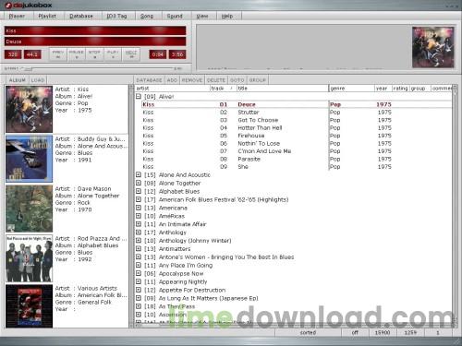Expand the [11] Appearing Nightly group
This screenshot has width=462, height=346.
(x=139, y=281)
